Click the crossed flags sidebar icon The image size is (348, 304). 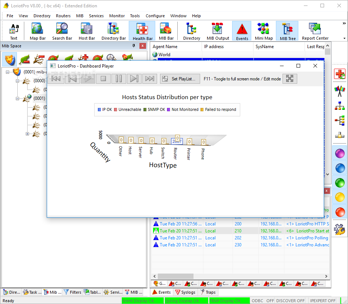click(340, 91)
